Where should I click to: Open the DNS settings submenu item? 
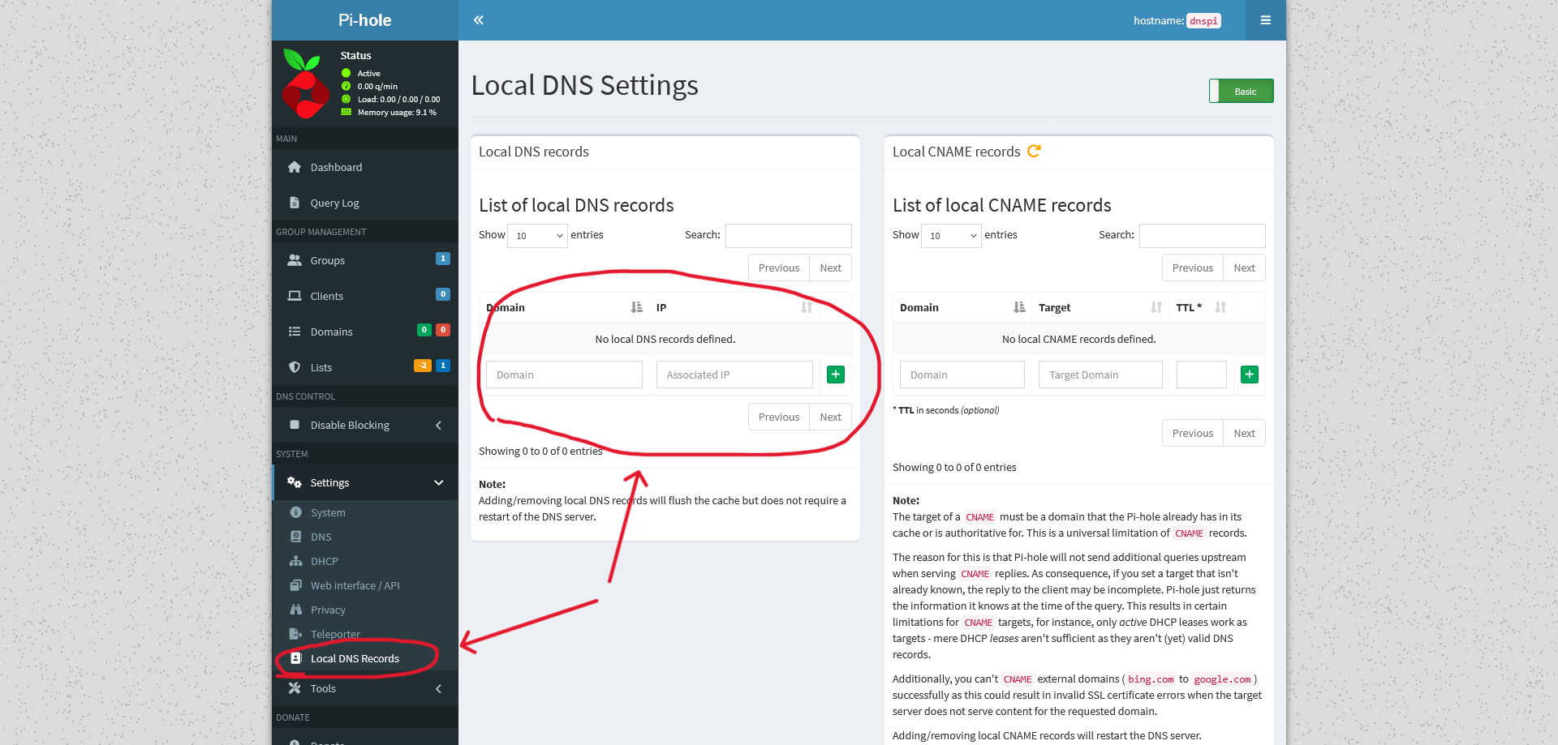pos(365,537)
